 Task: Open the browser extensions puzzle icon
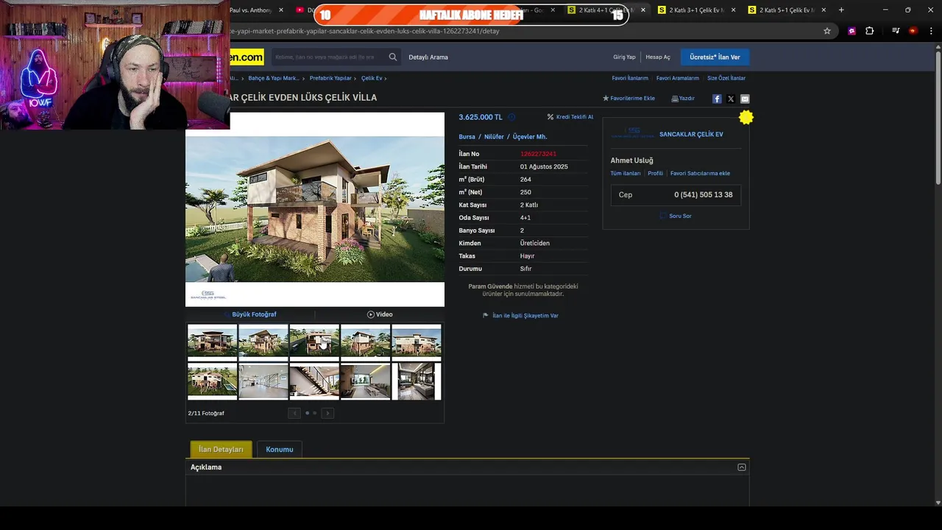click(x=870, y=31)
